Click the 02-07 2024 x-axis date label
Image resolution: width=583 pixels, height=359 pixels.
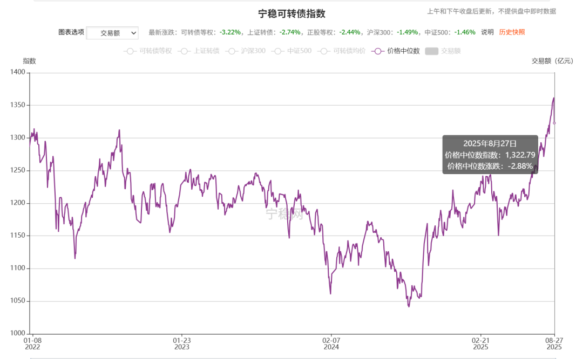click(331, 343)
